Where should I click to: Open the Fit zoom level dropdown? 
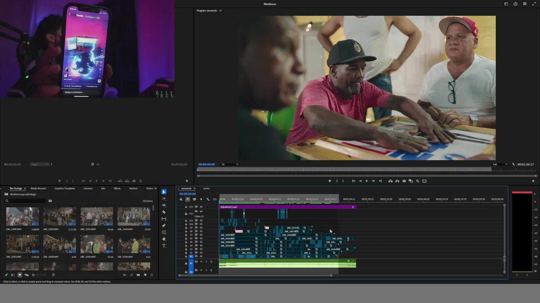pyautogui.click(x=231, y=164)
